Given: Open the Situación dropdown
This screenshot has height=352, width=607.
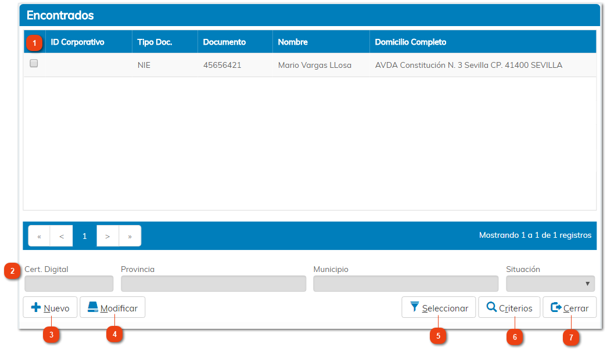Looking at the screenshot, I should [550, 284].
